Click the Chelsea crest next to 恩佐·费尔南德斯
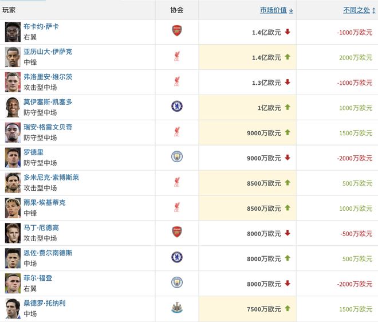Viewport: 378px width, 322px height. [177, 257]
